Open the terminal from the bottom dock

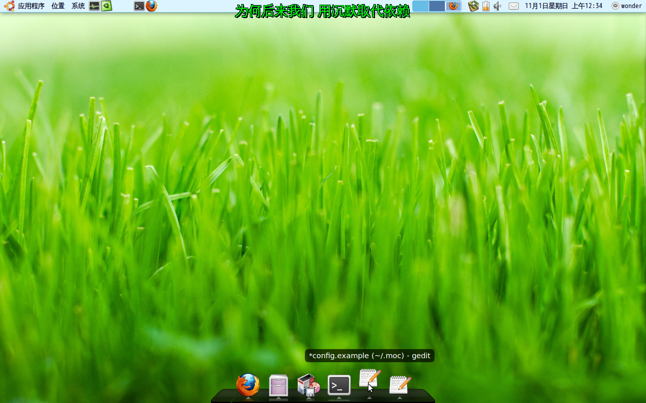coord(339,385)
